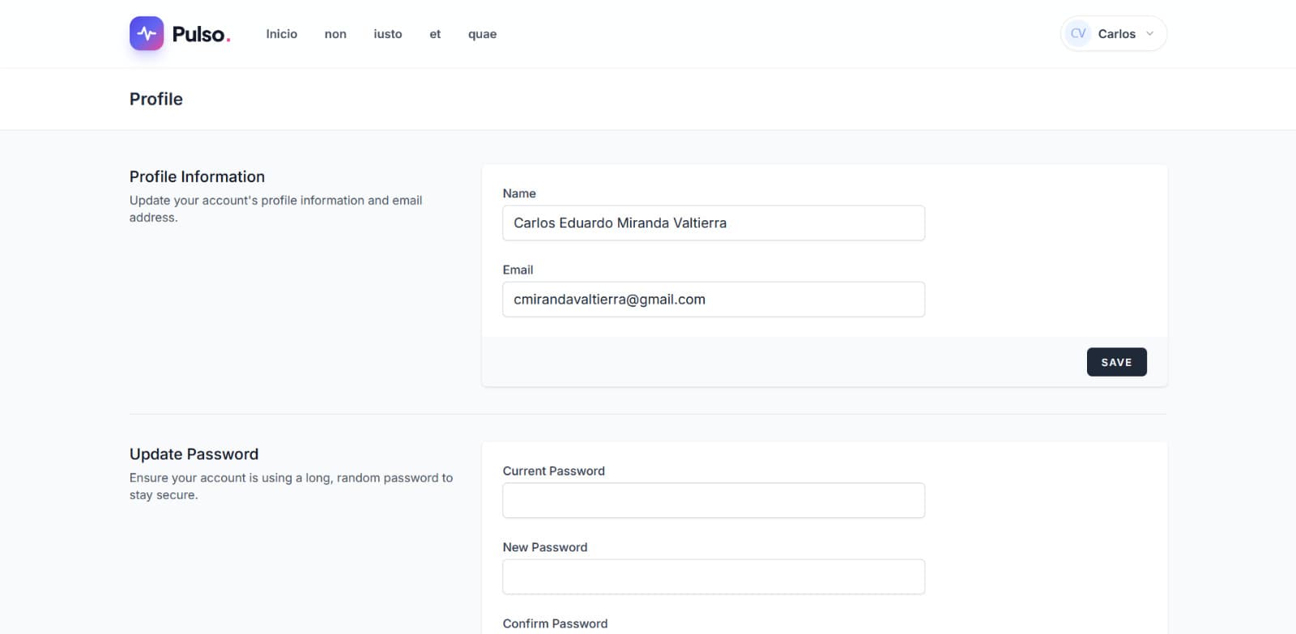Open the Inicio navigation item
Screen dimensions: 1296x634
point(282,34)
